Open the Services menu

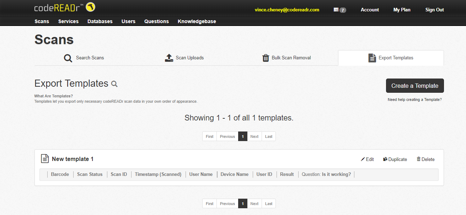(x=68, y=21)
